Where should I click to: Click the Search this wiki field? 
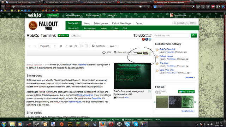171,35
